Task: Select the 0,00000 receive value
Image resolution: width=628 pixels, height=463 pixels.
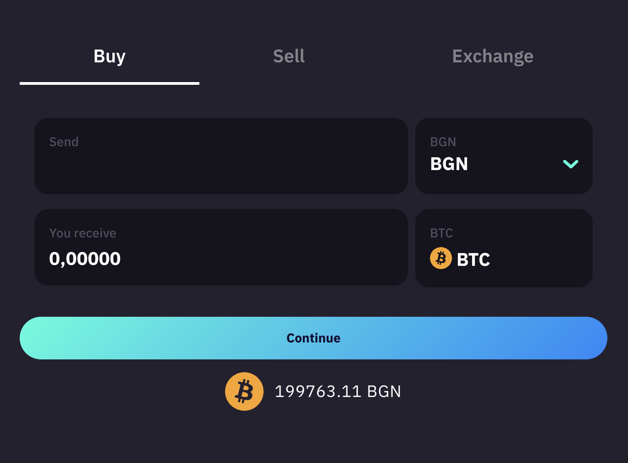Action: pos(85,259)
